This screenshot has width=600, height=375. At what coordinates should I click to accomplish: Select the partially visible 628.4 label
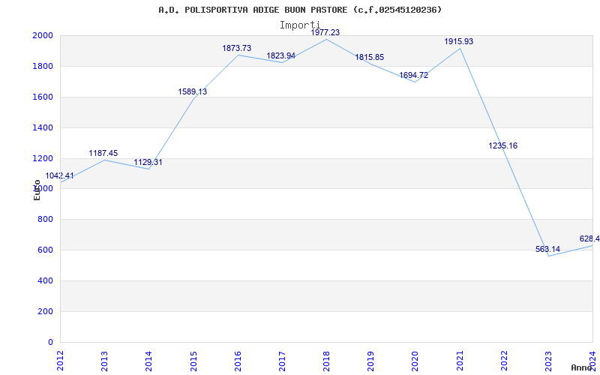(589, 239)
